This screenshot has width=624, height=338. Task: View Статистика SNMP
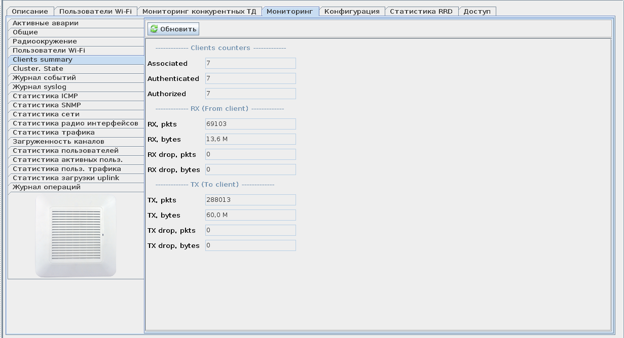(x=76, y=105)
